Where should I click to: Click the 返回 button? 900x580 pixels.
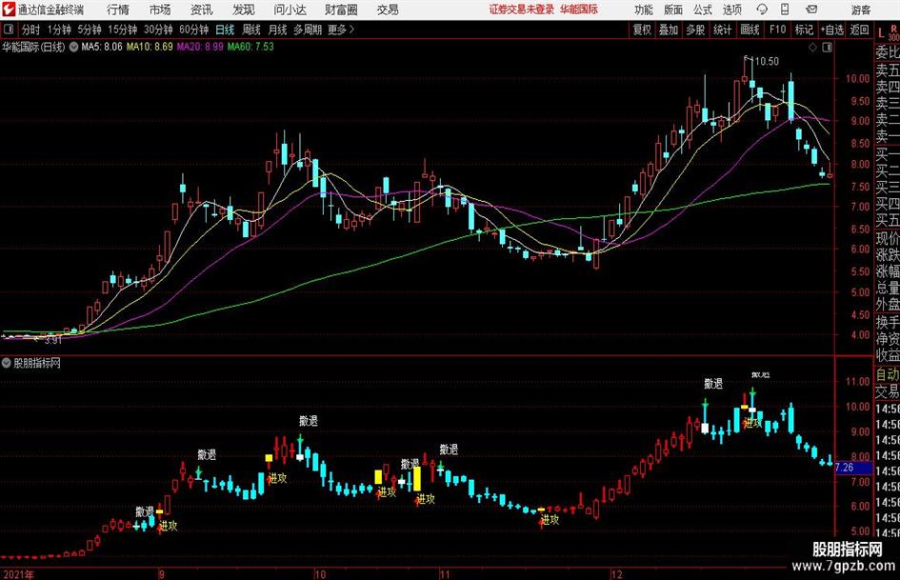[859, 30]
